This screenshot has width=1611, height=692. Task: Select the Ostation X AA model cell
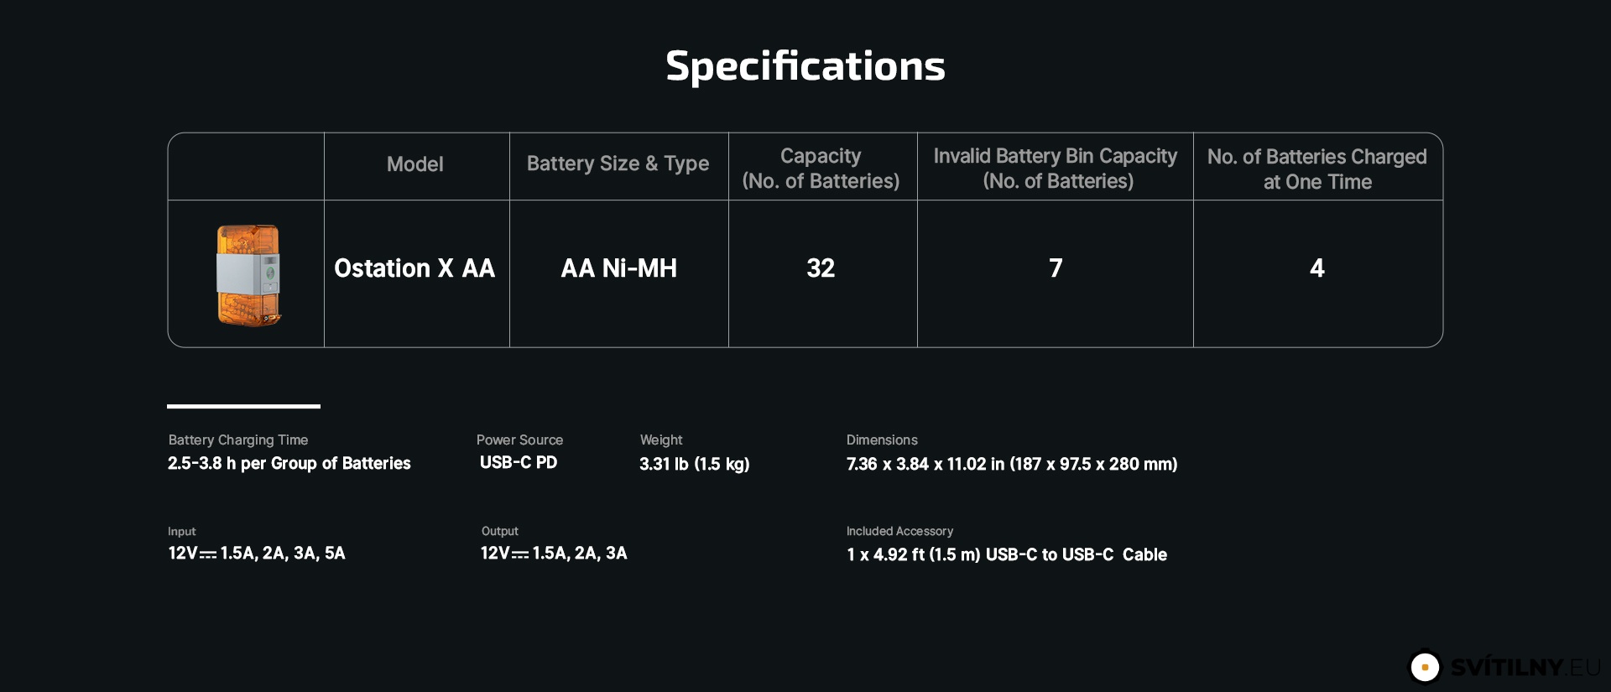[414, 268]
